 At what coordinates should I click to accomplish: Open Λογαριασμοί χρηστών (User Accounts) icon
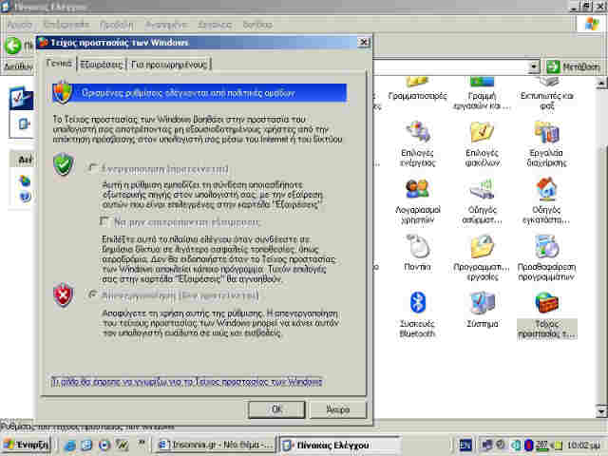tap(416, 190)
